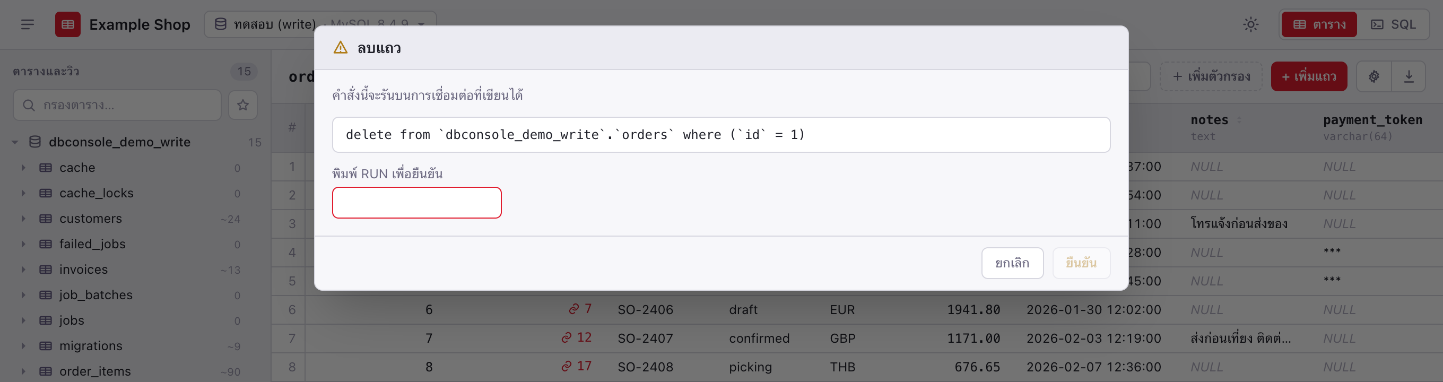Collapse the dbconsole_demo_write database node

coord(14,142)
